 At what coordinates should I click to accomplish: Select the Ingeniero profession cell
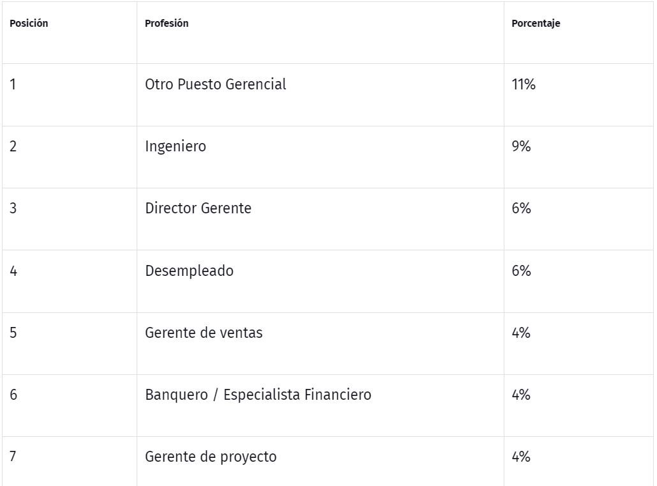coord(176,146)
